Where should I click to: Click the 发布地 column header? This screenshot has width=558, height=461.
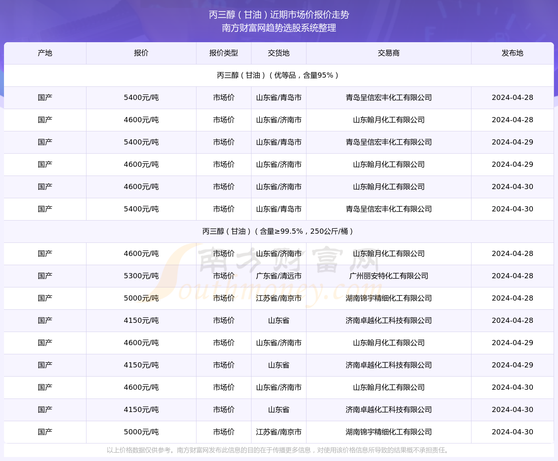513,53
